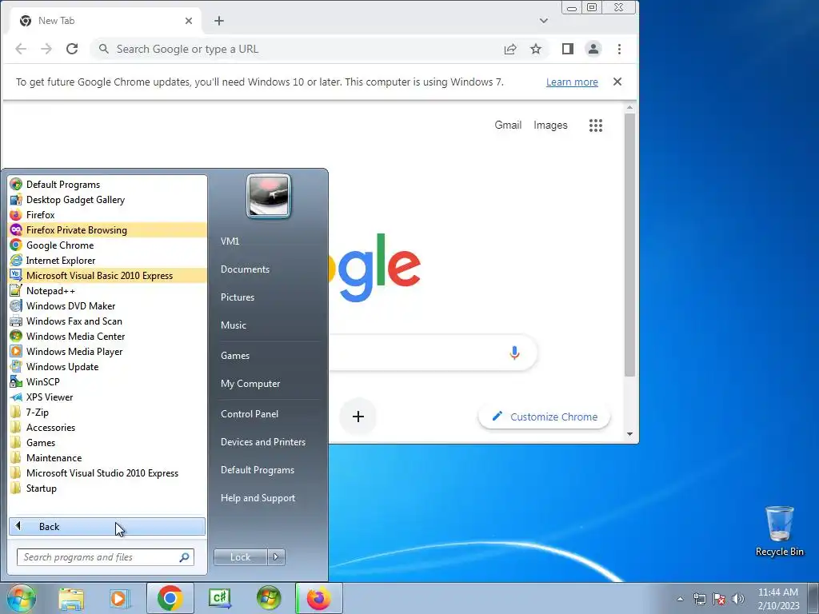The height and width of the screenshot is (614, 819).
Task: Expand the Games folder in programs list
Action: tap(108, 442)
